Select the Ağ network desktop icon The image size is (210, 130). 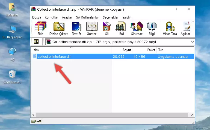click(12, 55)
